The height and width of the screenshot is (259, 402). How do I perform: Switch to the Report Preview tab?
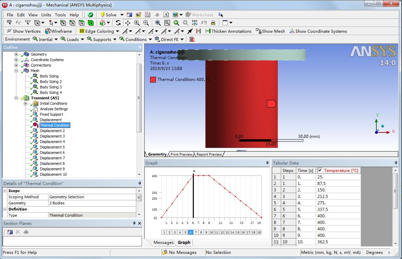point(209,154)
